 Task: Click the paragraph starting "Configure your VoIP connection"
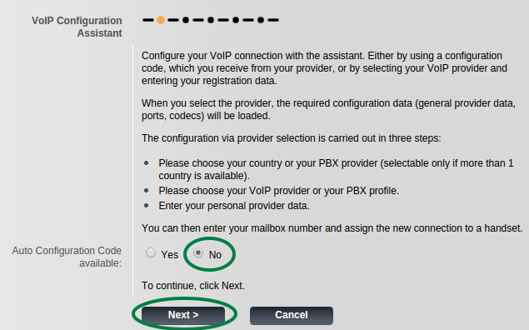324,68
